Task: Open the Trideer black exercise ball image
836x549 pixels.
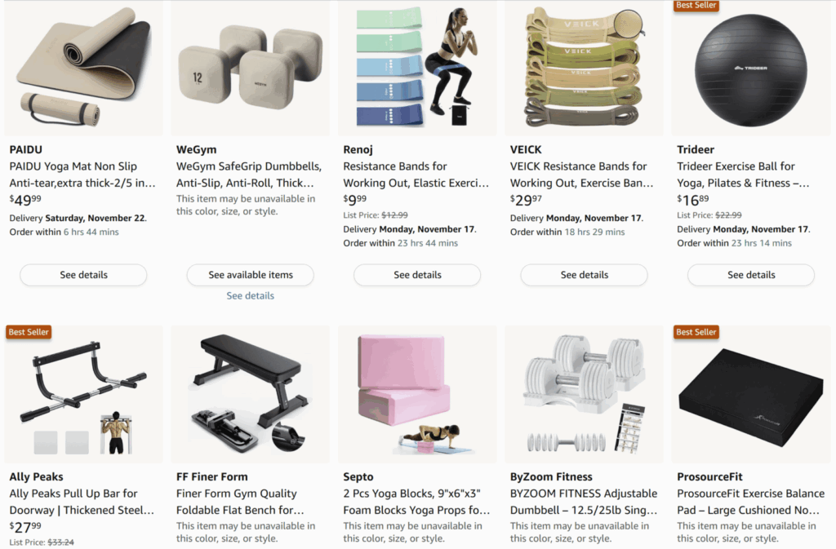Action: pyautogui.click(x=751, y=68)
